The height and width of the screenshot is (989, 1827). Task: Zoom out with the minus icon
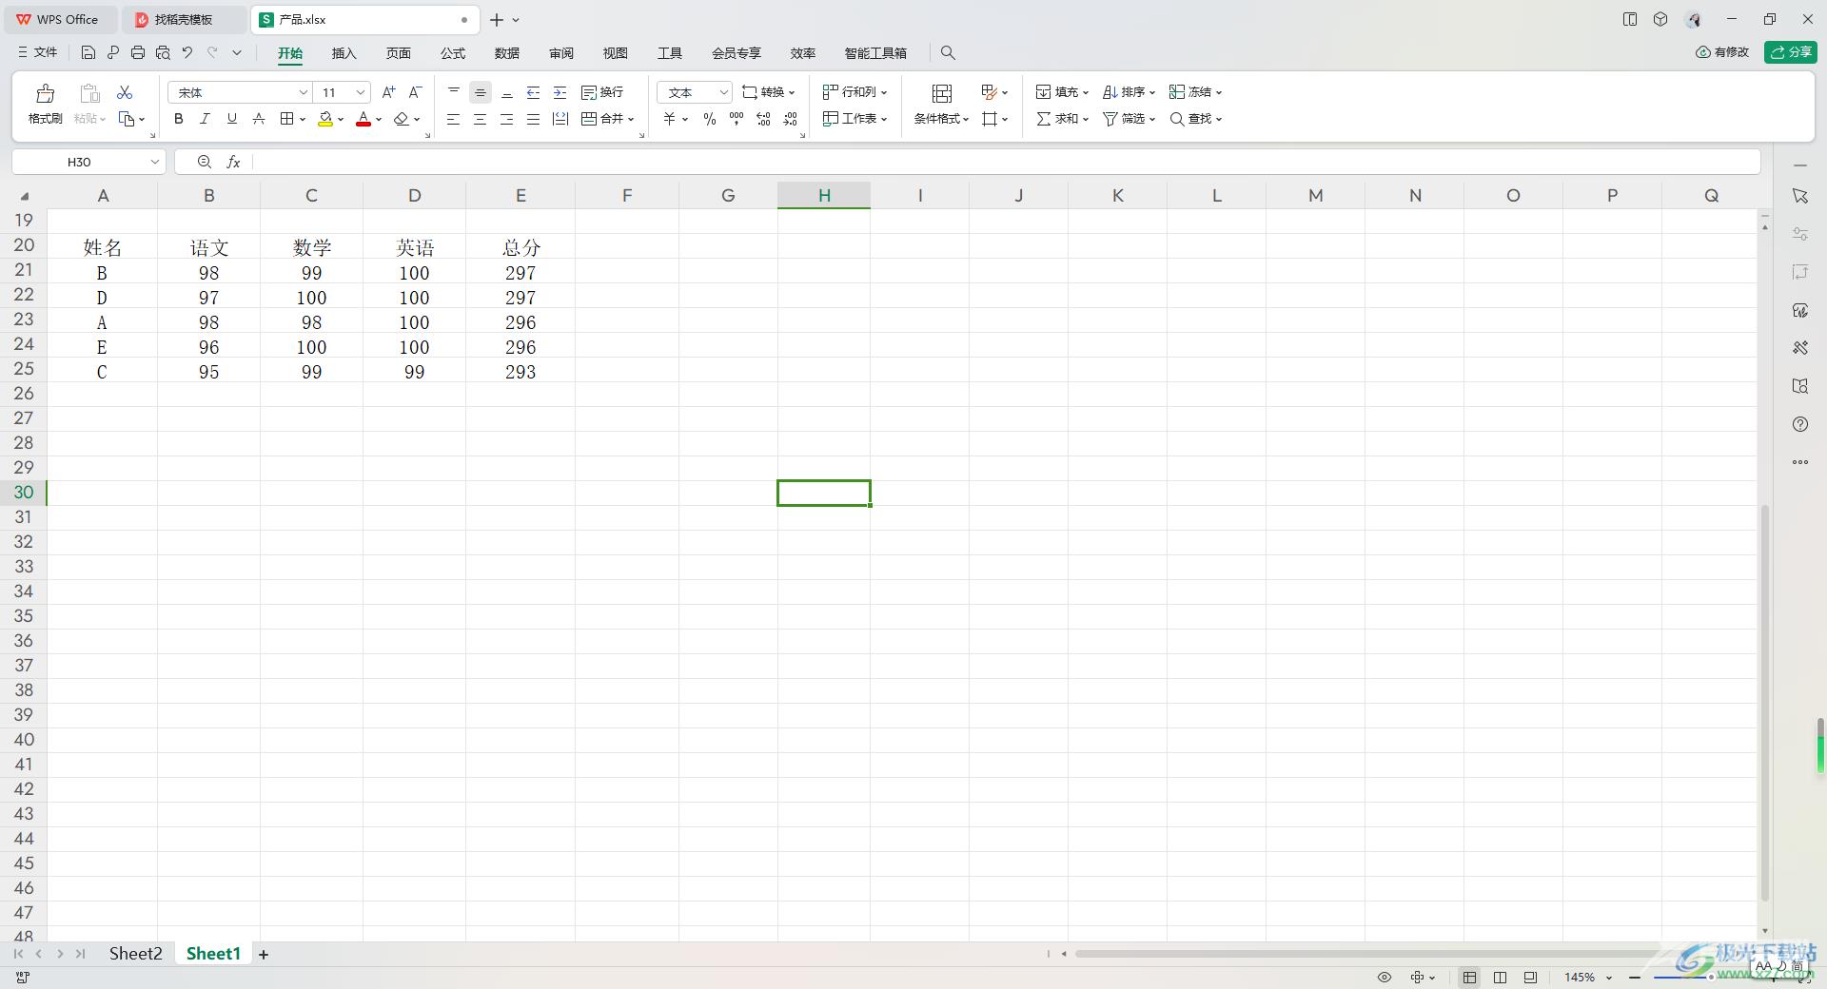point(1635,978)
